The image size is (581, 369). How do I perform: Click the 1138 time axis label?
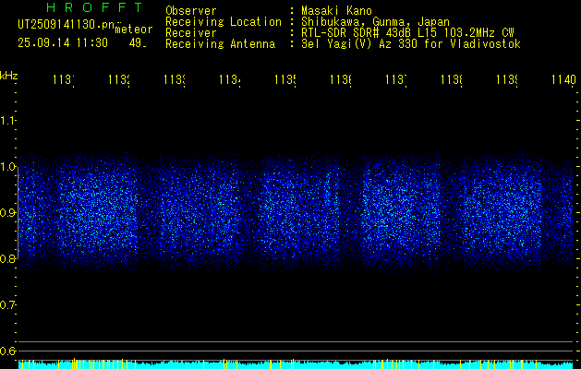tap(452, 79)
